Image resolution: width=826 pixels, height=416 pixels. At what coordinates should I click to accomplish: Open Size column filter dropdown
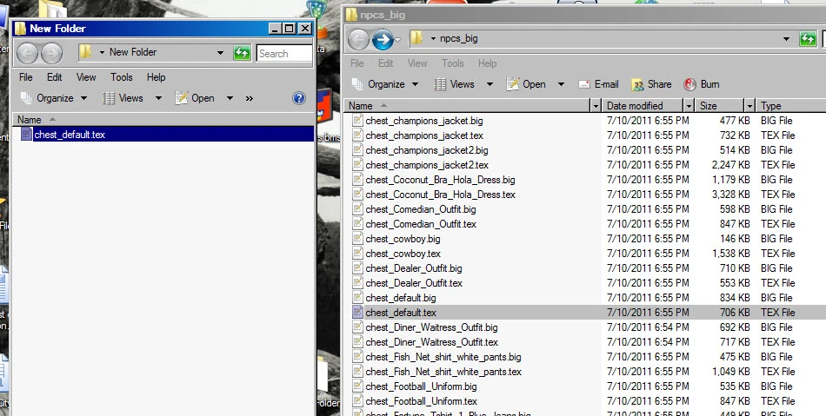pyautogui.click(x=749, y=106)
